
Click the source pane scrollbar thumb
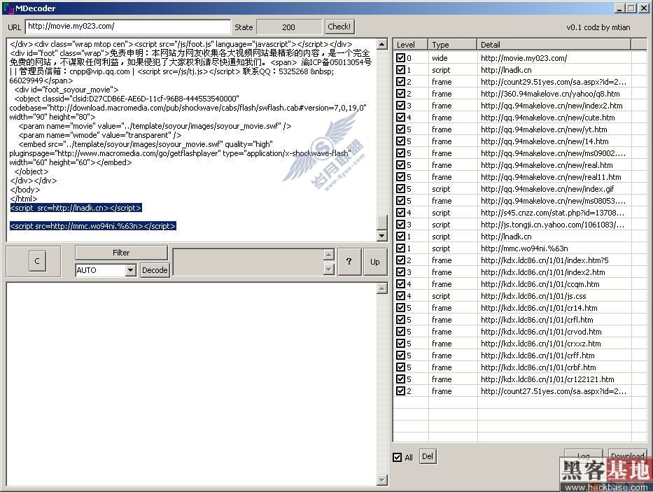[x=382, y=222]
